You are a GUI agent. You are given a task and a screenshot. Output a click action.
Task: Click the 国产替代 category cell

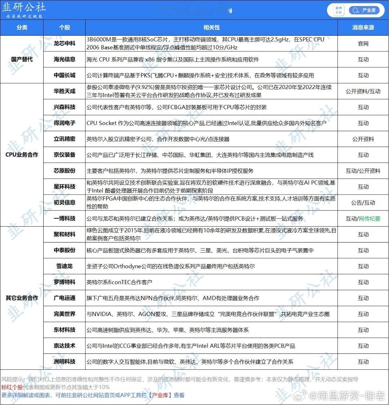(x=22, y=59)
